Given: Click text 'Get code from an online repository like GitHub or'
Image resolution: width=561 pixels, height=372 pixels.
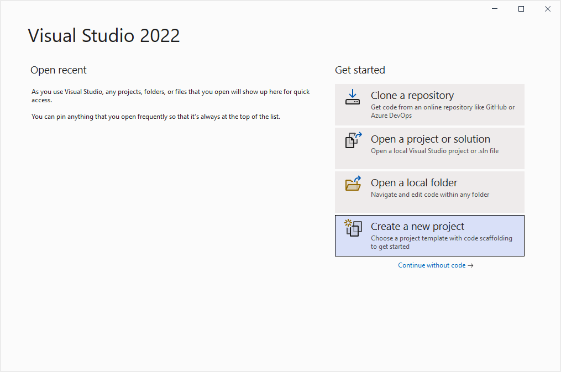Looking at the screenshot, I should coord(443,107).
